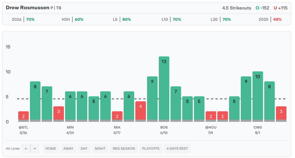Click the 5/17 date label
The height and width of the screenshot is (158, 295).
(117, 133)
